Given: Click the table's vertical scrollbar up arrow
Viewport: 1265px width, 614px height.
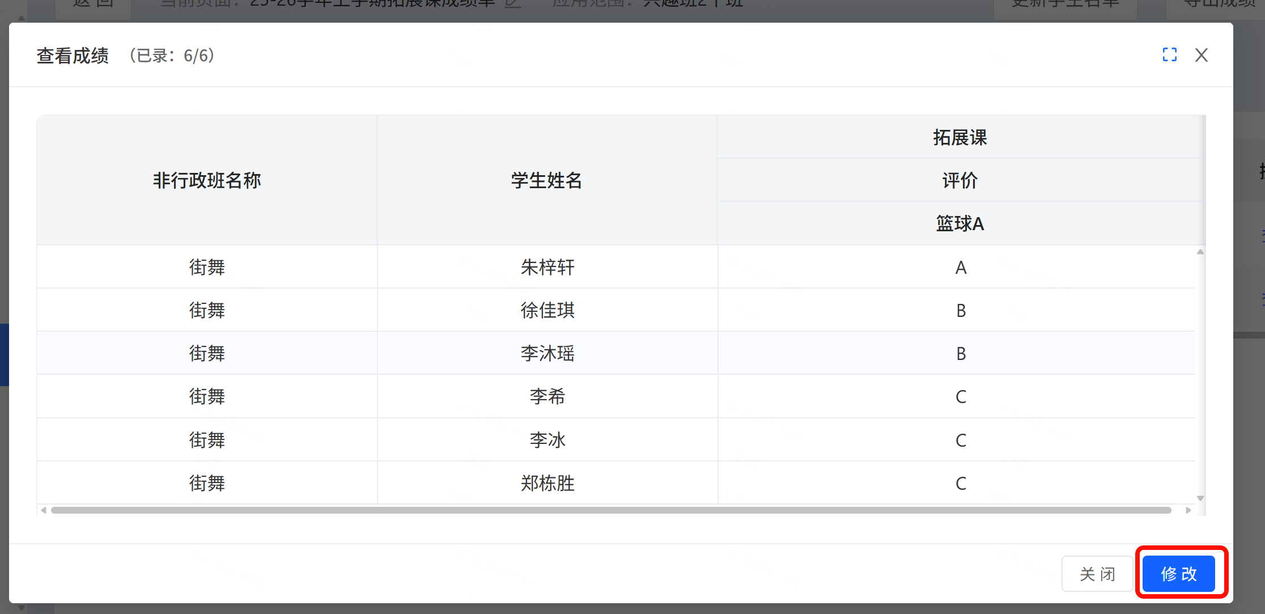Looking at the screenshot, I should tap(1200, 252).
